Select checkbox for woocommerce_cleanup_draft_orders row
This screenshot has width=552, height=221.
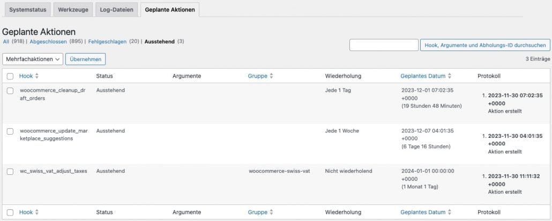(10, 91)
